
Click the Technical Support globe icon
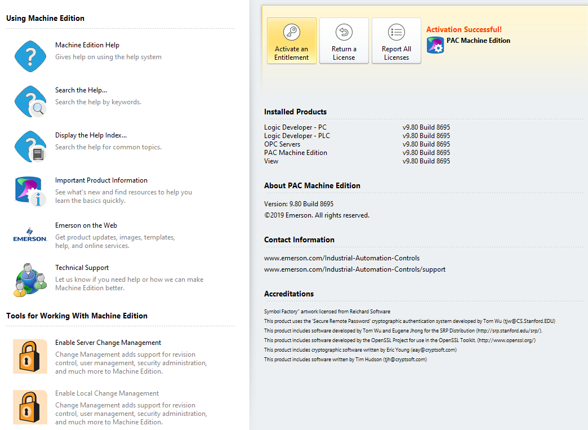tap(30, 280)
